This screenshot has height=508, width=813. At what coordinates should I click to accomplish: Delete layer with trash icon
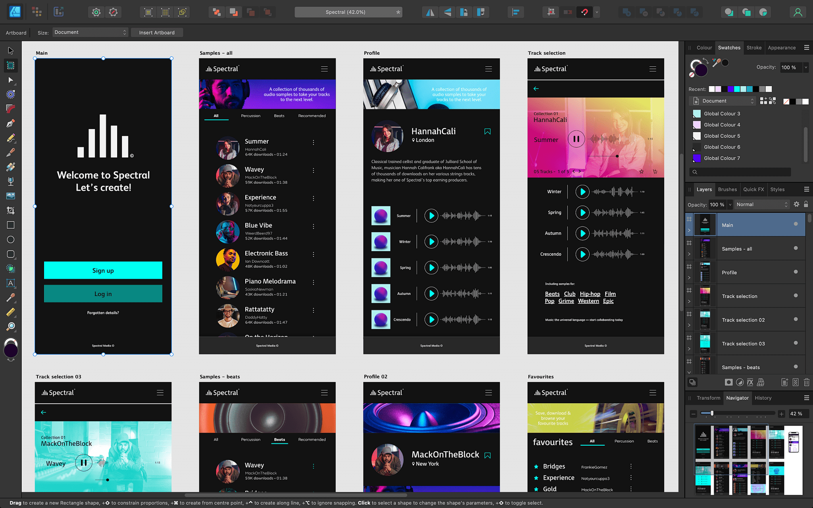807,382
